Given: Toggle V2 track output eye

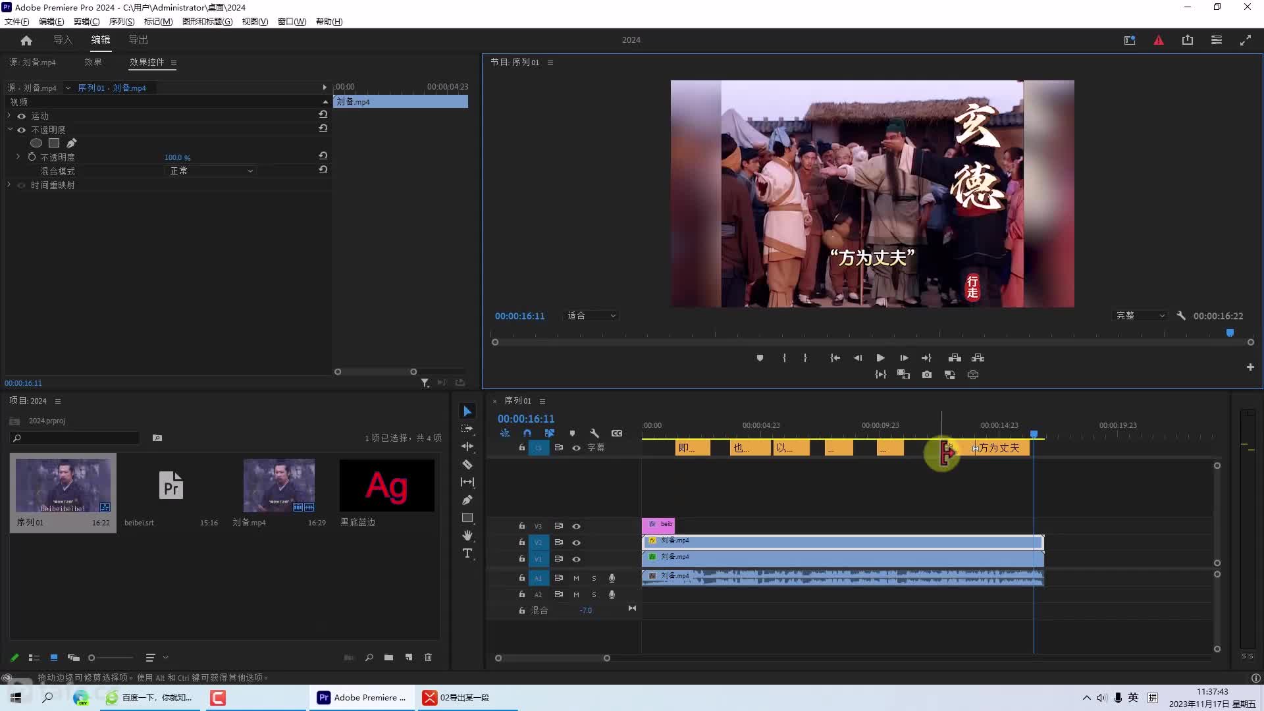Looking at the screenshot, I should pyautogui.click(x=576, y=542).
